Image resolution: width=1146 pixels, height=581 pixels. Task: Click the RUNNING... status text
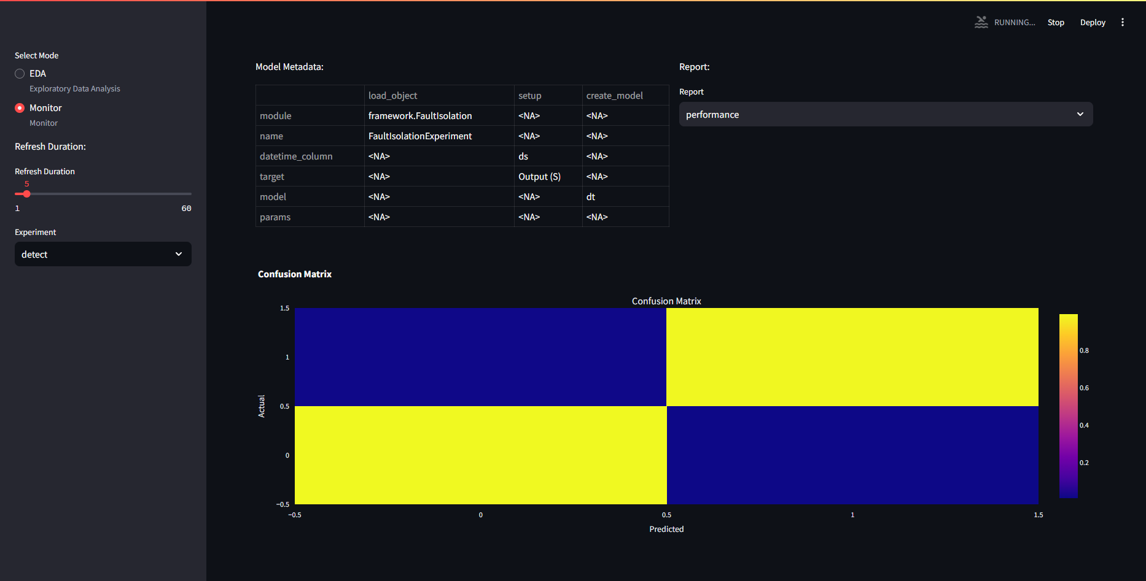tap(1015, 22)
